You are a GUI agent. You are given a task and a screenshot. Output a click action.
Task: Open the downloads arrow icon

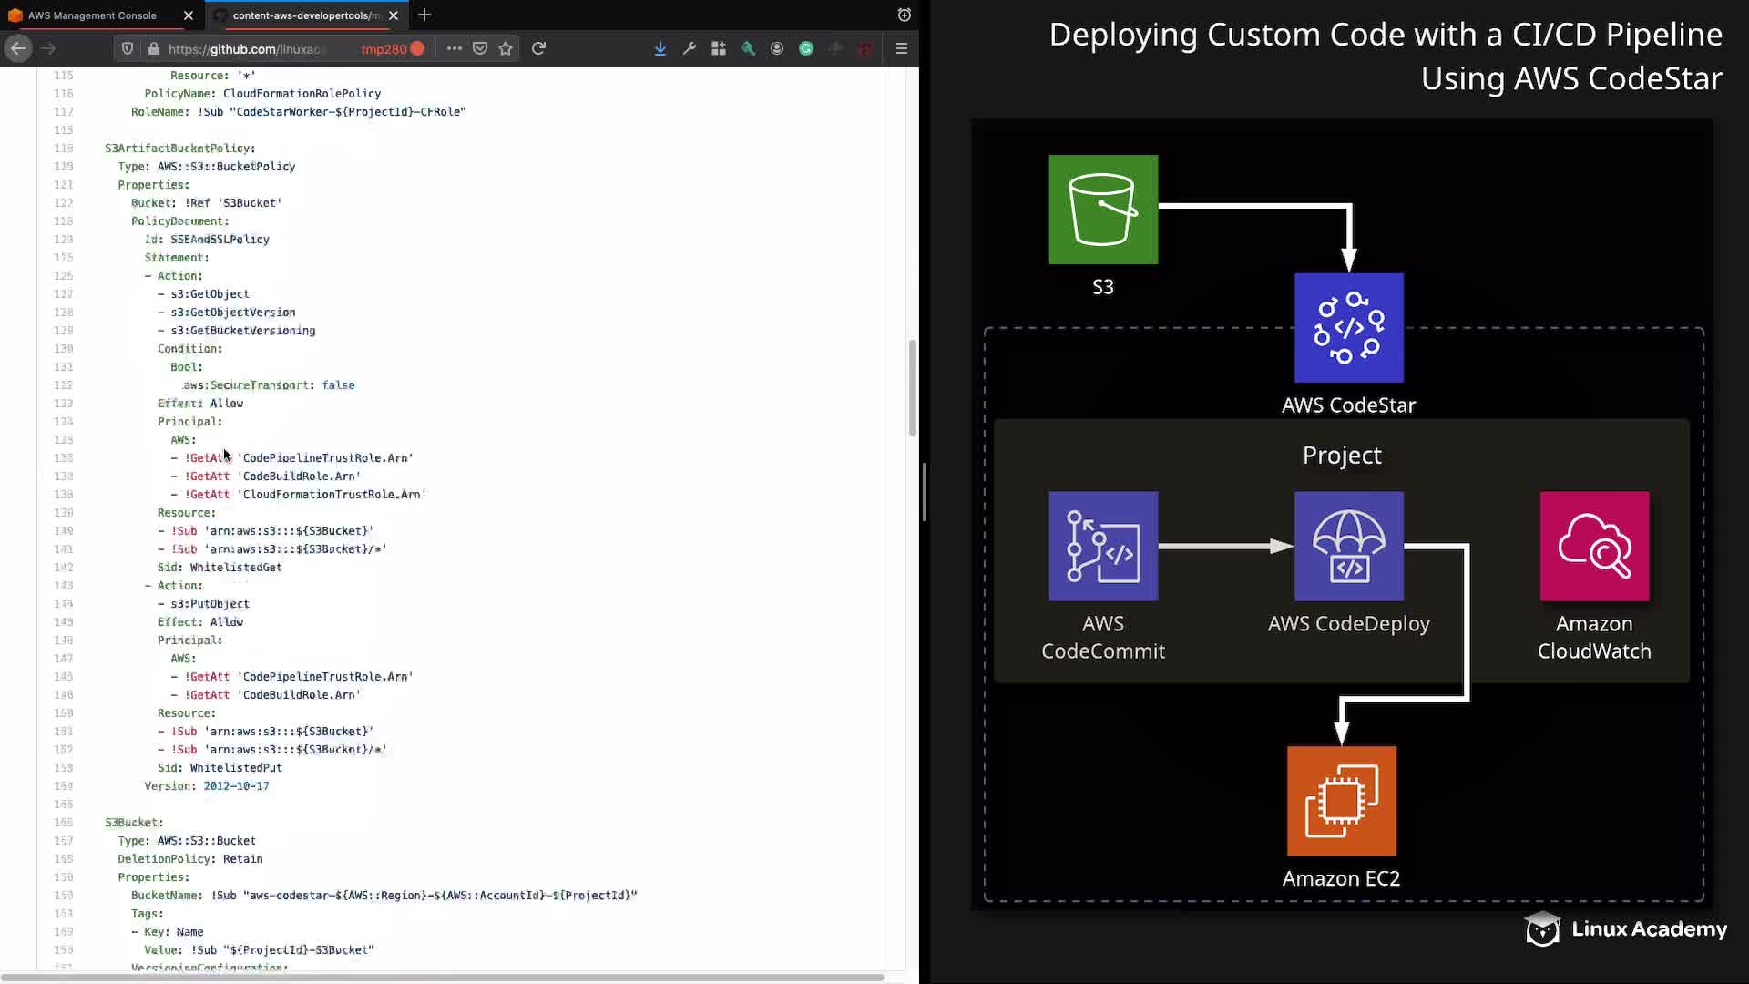660,48
